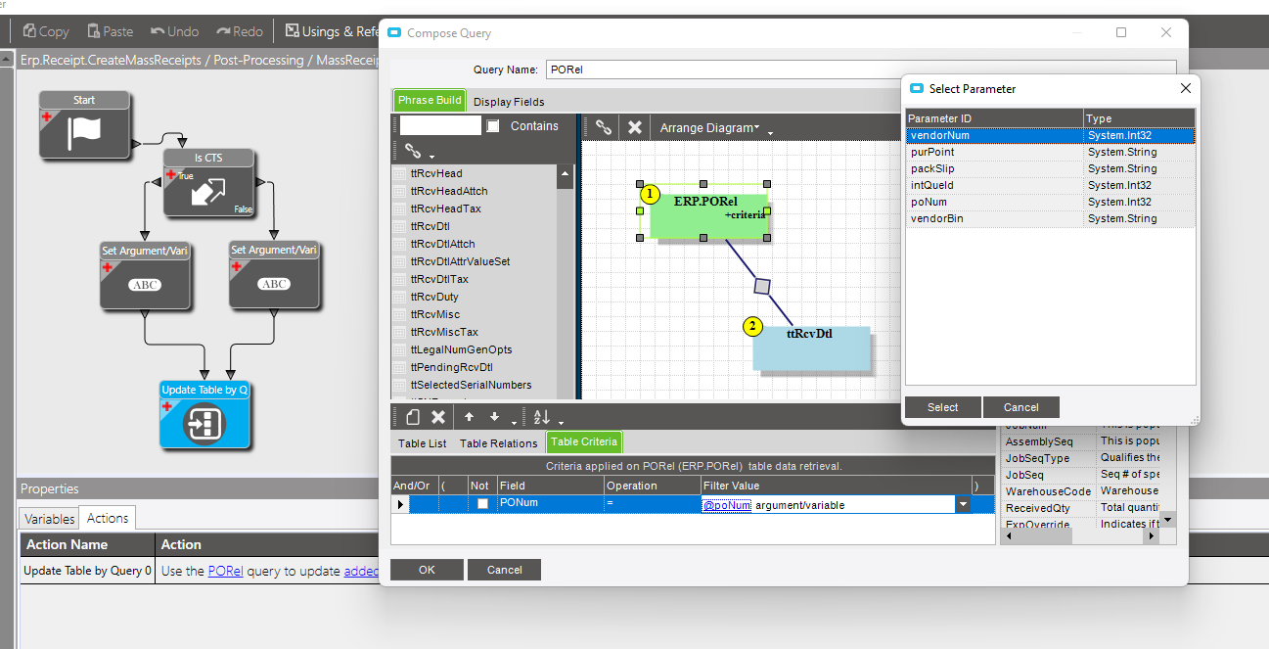The image size is (1269, 649).
Task: Open the Filter Value dropdown arrow
Action: pyautogui.click(x=964, y=504)
